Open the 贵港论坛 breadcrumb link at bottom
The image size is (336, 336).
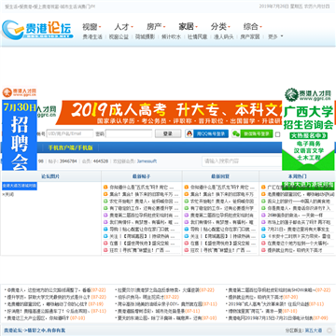pyautogui.click(x=13, y=330)
